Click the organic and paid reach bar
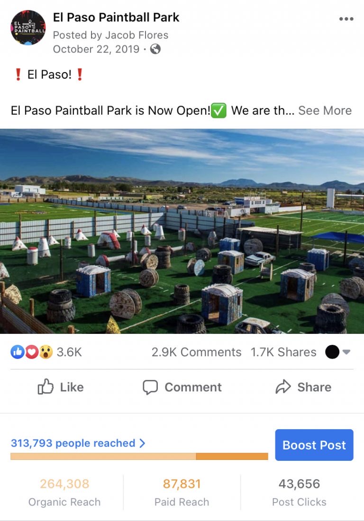 pos(139,456)
